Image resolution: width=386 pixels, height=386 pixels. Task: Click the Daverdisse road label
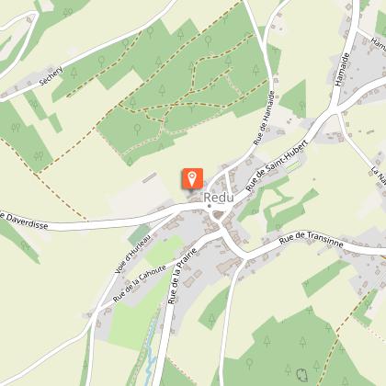click(x=24, y=221)
